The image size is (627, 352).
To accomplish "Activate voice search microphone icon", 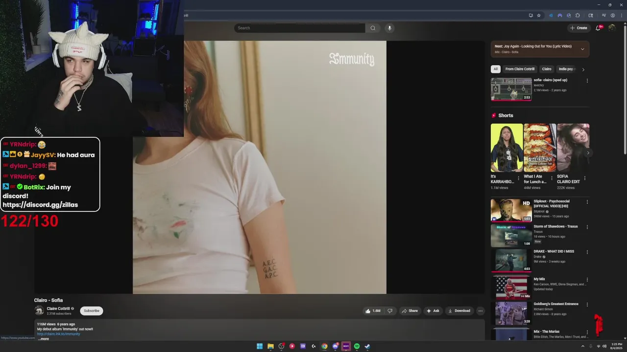I will [389, 28].
